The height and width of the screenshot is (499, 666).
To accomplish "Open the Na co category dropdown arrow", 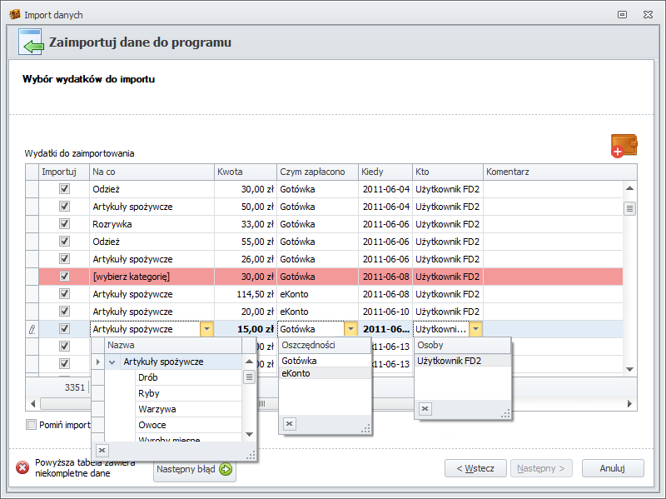I will pyautogui.click(x=206, y=329).
